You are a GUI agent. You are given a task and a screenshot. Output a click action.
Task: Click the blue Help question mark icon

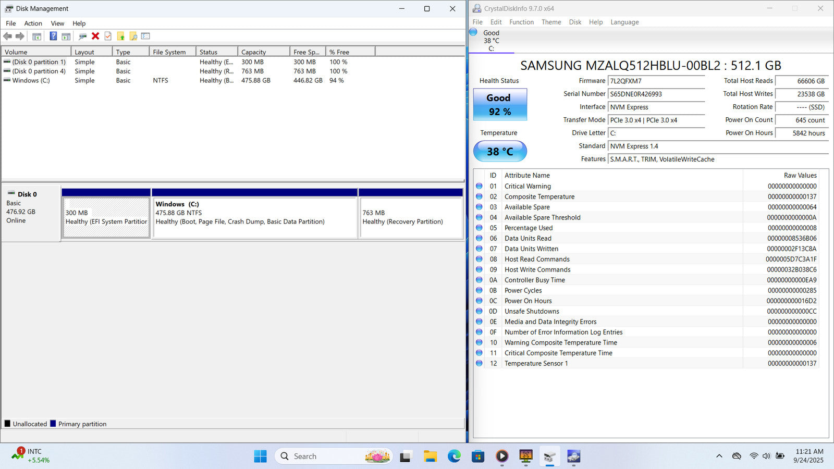(53, 36)
